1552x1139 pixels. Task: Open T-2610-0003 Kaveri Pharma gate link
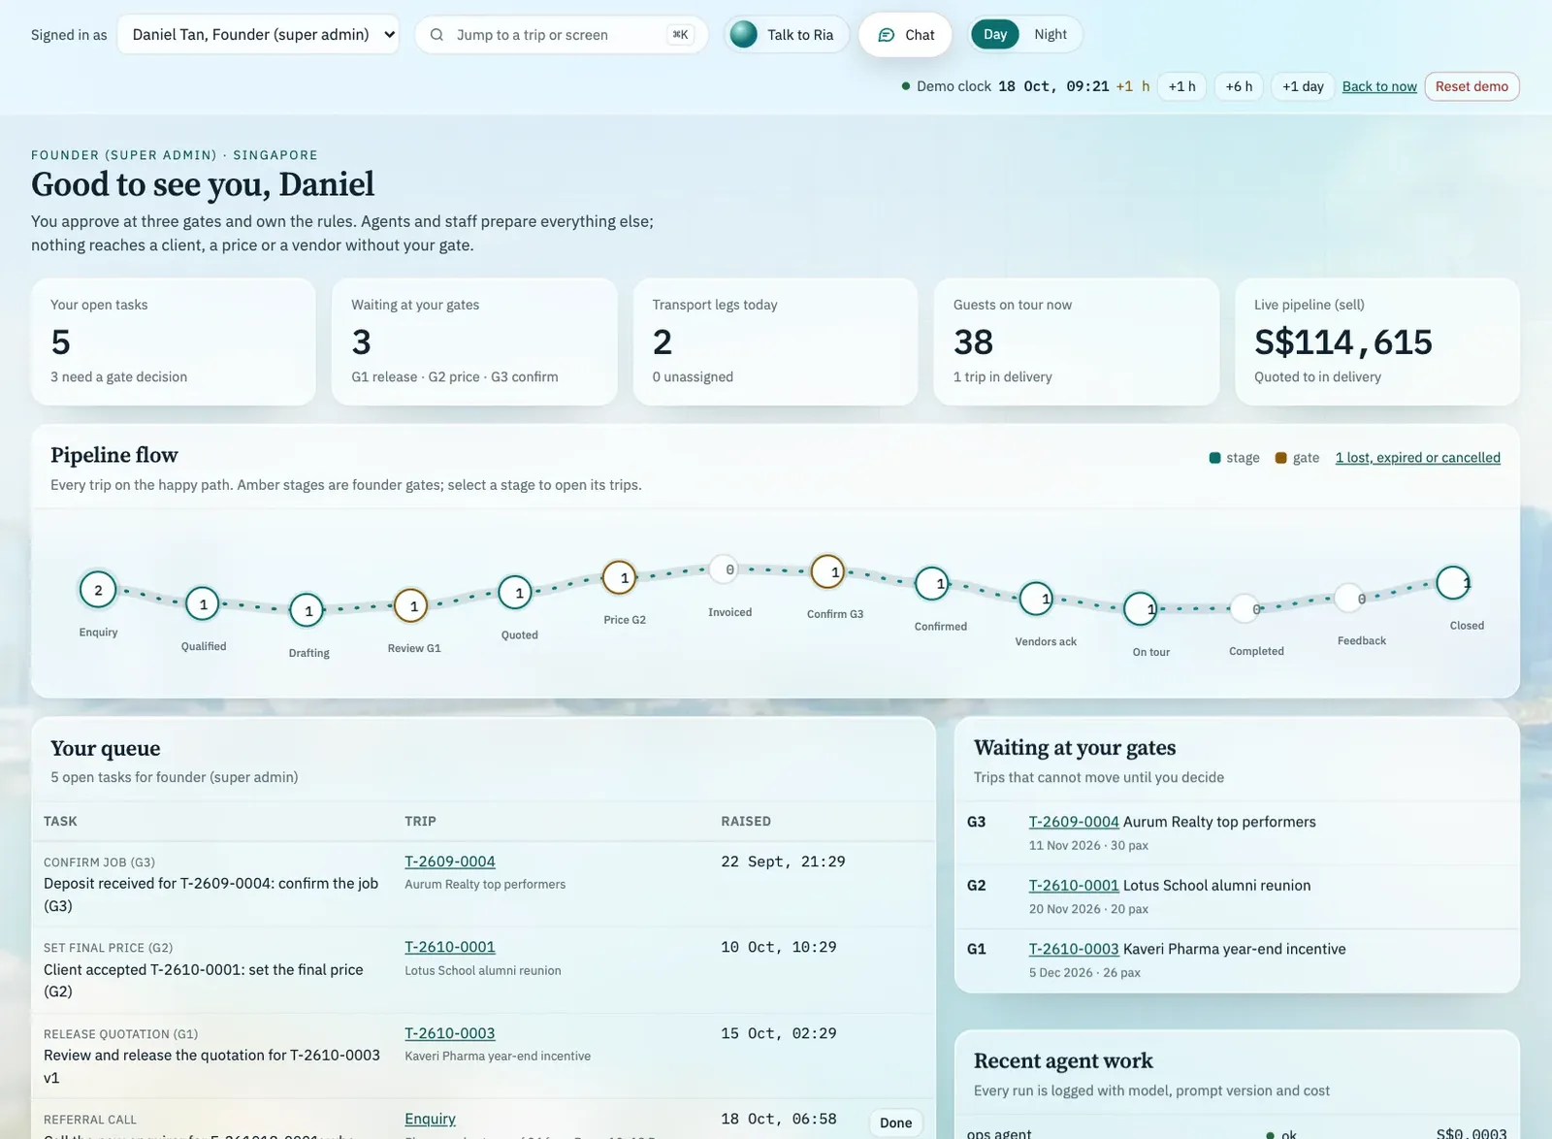pyautogui.click(x=1074, y=949)
